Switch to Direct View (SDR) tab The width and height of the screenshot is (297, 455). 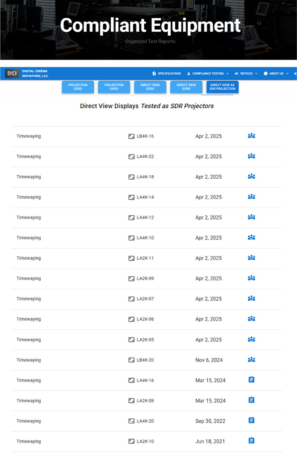(x=150, y=87)
